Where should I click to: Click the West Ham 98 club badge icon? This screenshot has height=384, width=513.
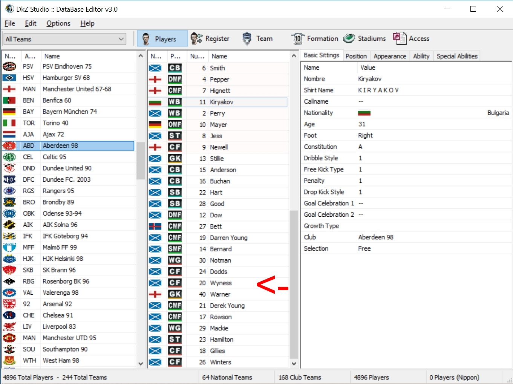tap(9, 361)
